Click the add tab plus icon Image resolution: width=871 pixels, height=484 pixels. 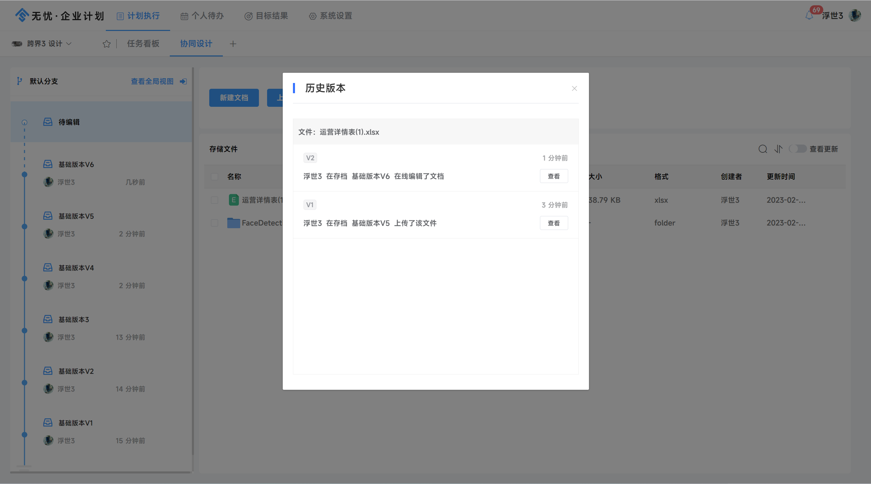(x=233, y=44)
